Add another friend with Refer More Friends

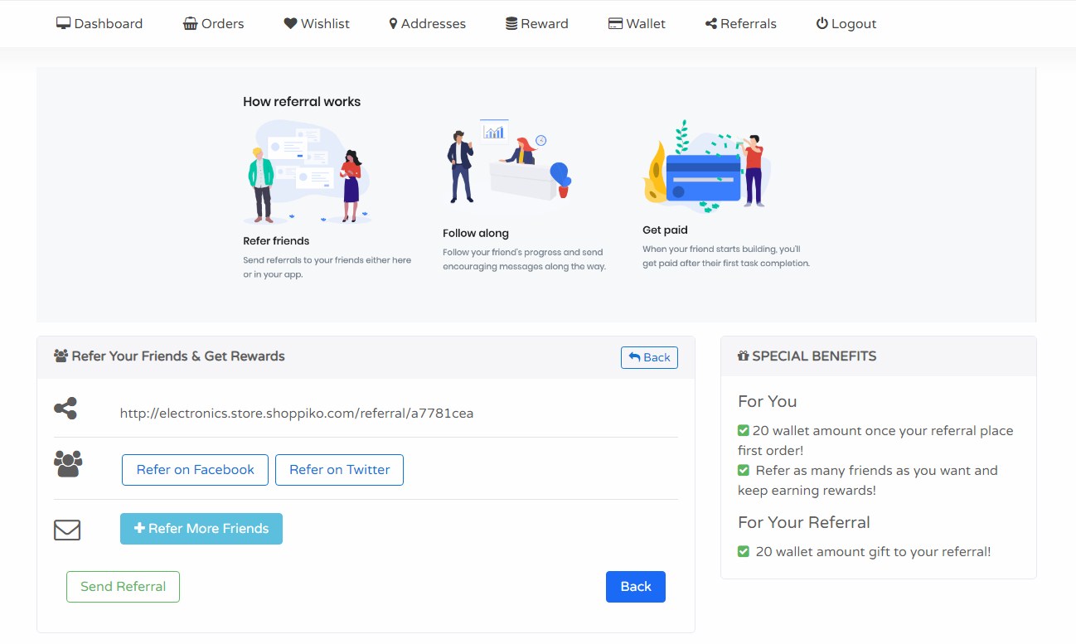[201, 529]
